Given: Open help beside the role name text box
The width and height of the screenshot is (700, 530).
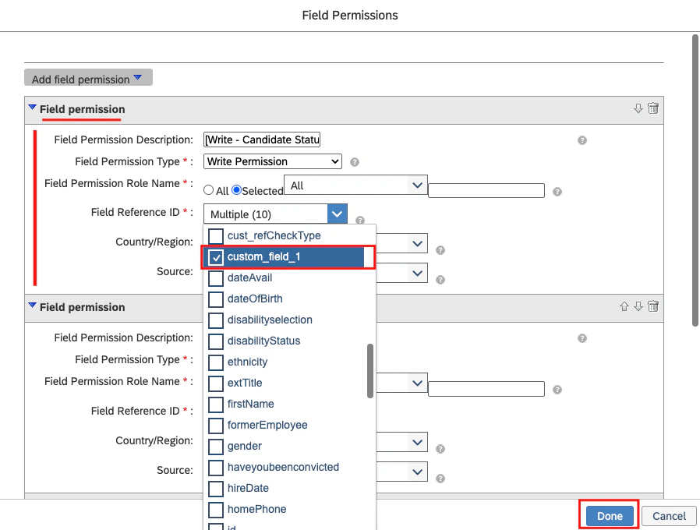Looking at the screenshot, I should coord(557,191).
